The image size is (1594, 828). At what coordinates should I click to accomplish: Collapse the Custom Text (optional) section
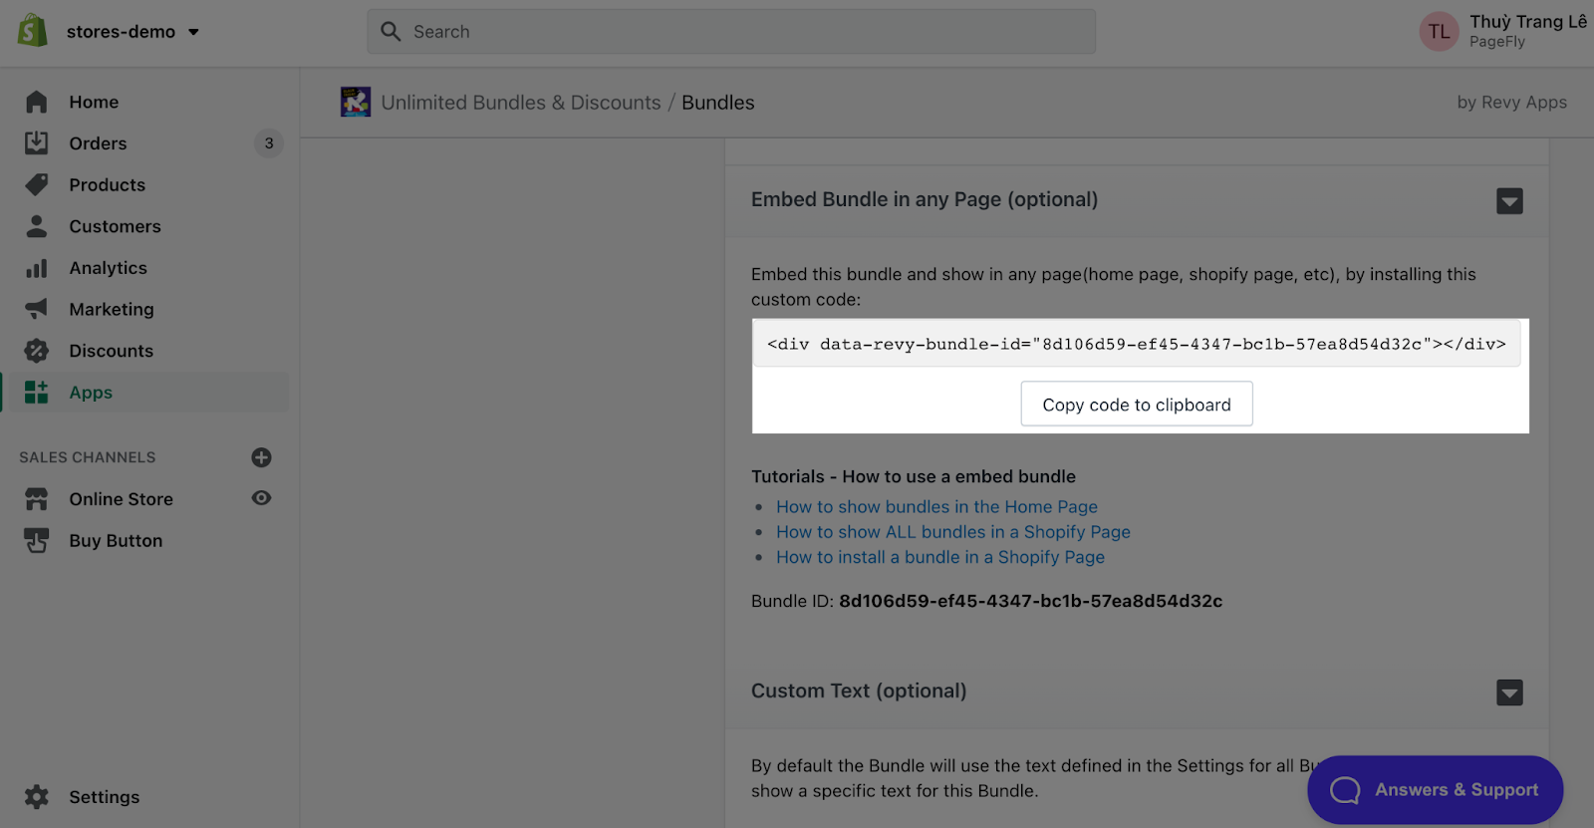tap(1509, 692)
